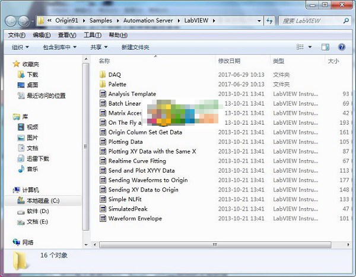Sort by Size (大小) column header
This screenshot has width=356, height=277.
(x=333, y=61)
